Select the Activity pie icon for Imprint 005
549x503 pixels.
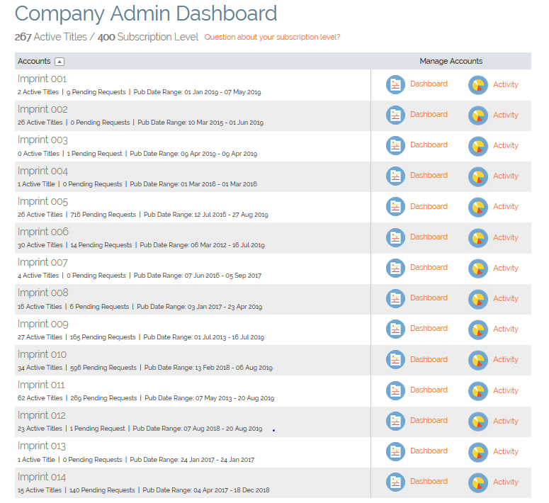pyautogui.click(x=478, y=207)
